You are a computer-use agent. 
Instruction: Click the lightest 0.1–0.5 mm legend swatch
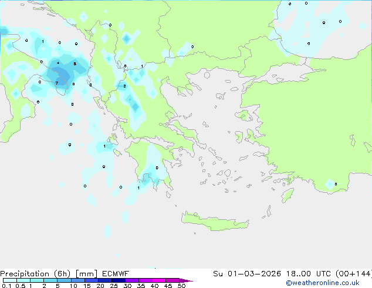point(10,280)
